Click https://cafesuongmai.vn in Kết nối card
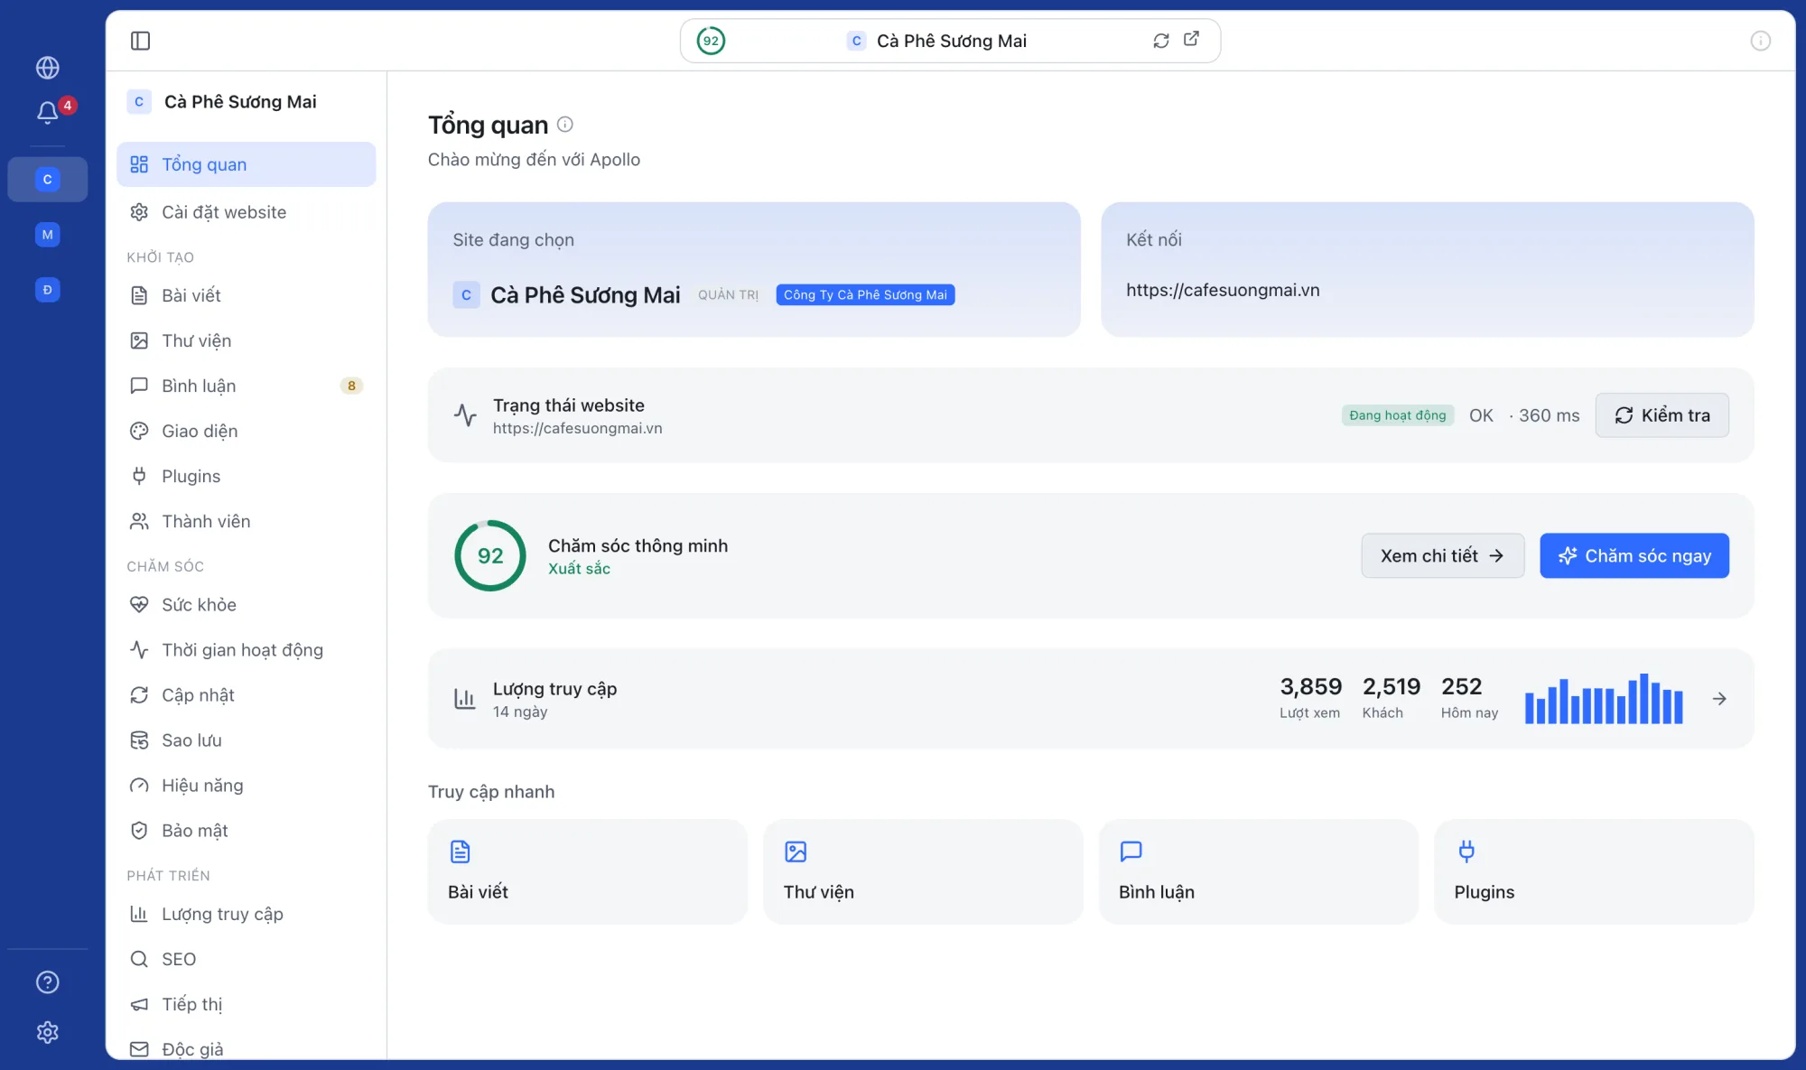The height and width of the screenshot is (1070, 1806). point(1223,290)
